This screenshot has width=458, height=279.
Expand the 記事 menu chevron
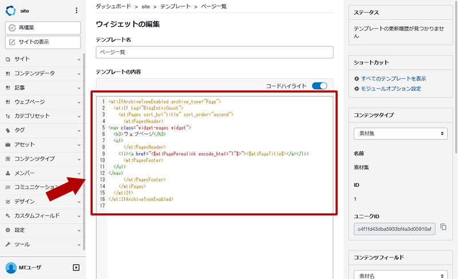click(79, 88)
